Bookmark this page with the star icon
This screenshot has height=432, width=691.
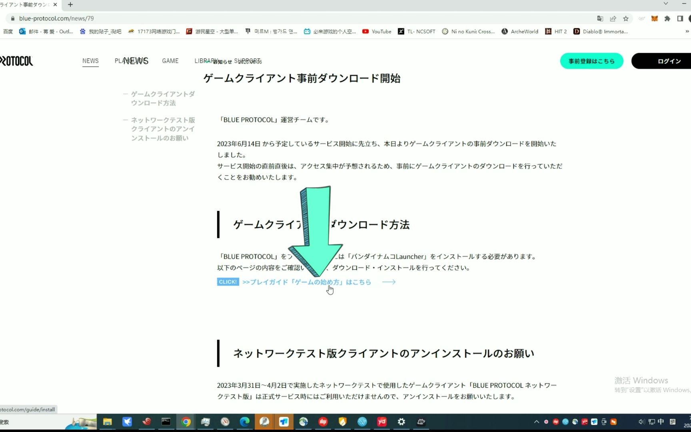click(x=626, y=18)
